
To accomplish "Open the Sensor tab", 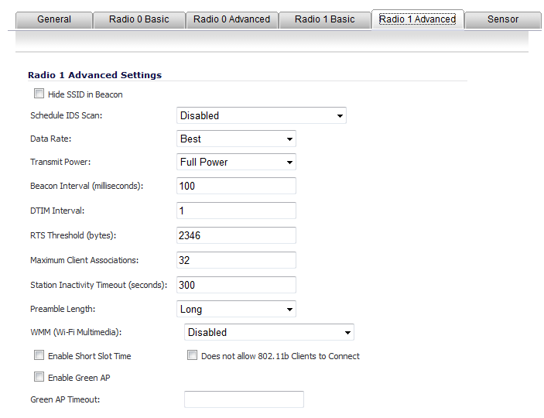I will (503, 20).
